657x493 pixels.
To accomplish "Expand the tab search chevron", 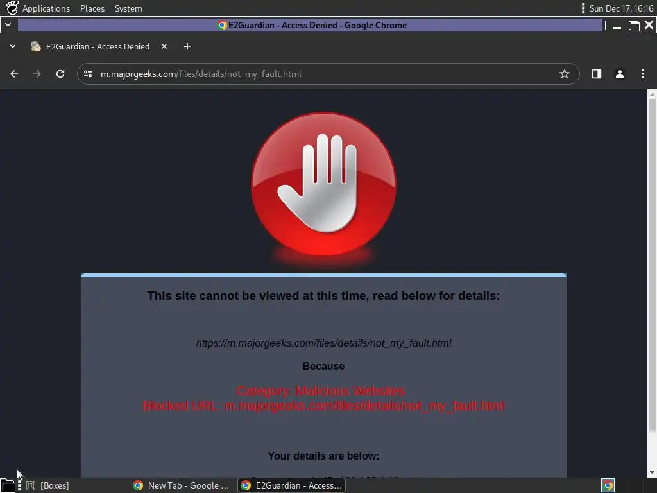I will click(x=13, y=46).
